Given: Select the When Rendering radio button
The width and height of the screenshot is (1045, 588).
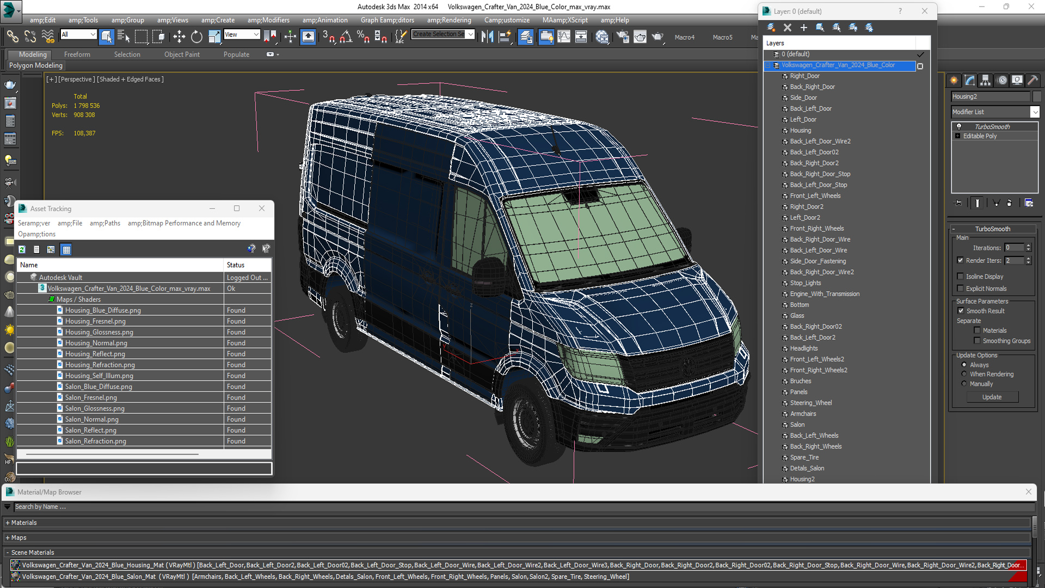Looking at the screenshot, I should [964, 374].
